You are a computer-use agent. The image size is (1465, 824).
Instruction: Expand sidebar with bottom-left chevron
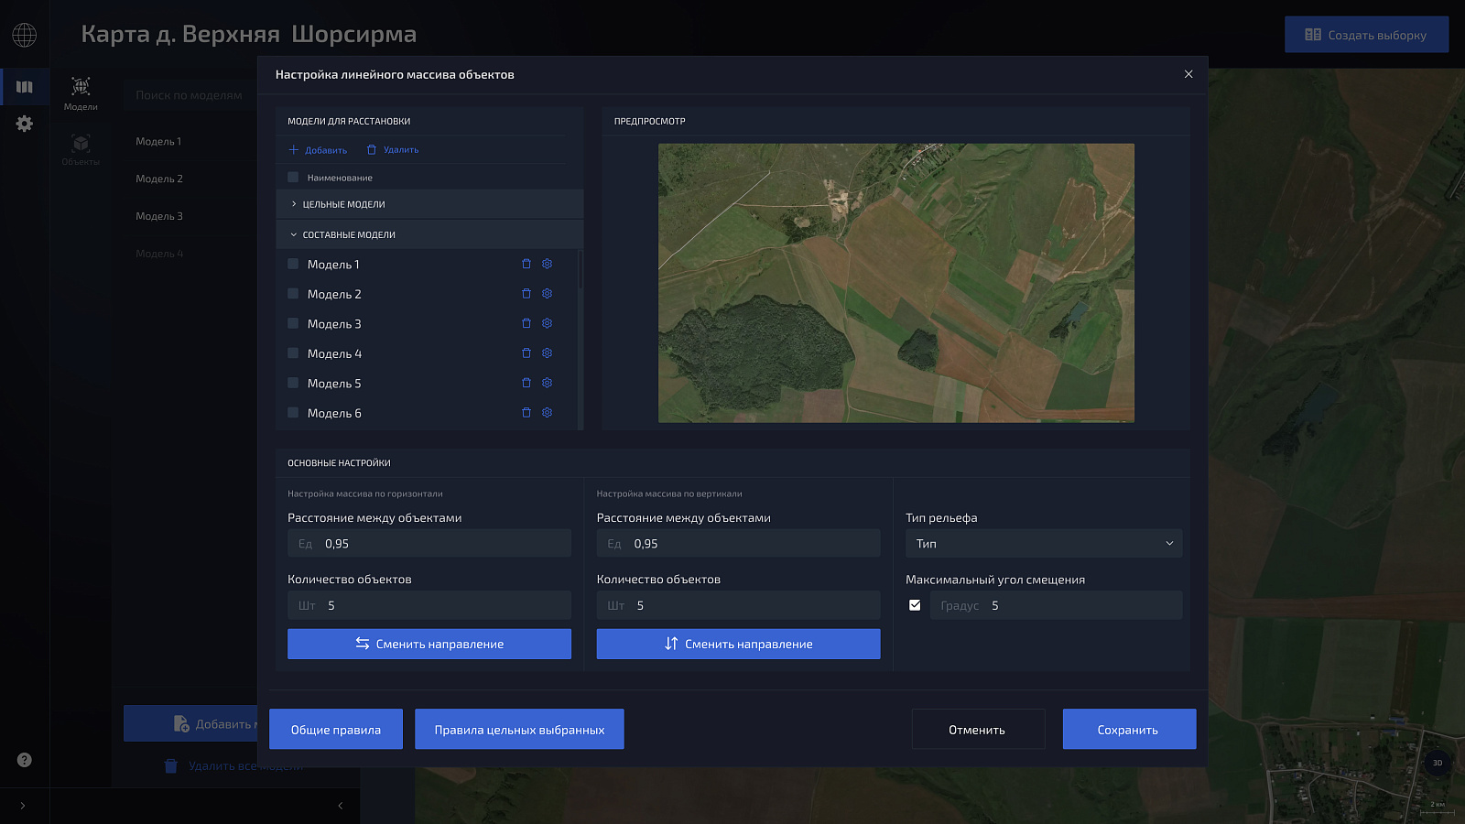pyautogui.click(x=23, y=806)
